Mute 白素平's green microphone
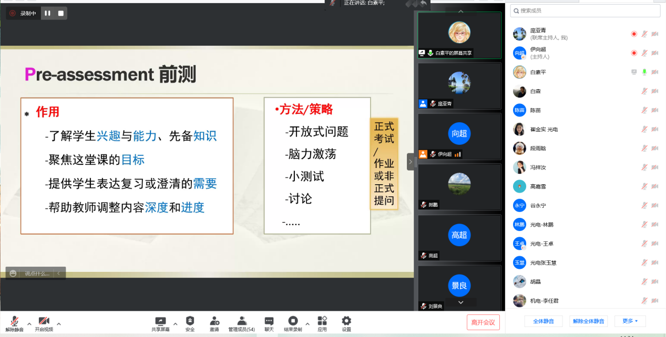This screenshot has width=666, height=337. click(x=644, y=72)
